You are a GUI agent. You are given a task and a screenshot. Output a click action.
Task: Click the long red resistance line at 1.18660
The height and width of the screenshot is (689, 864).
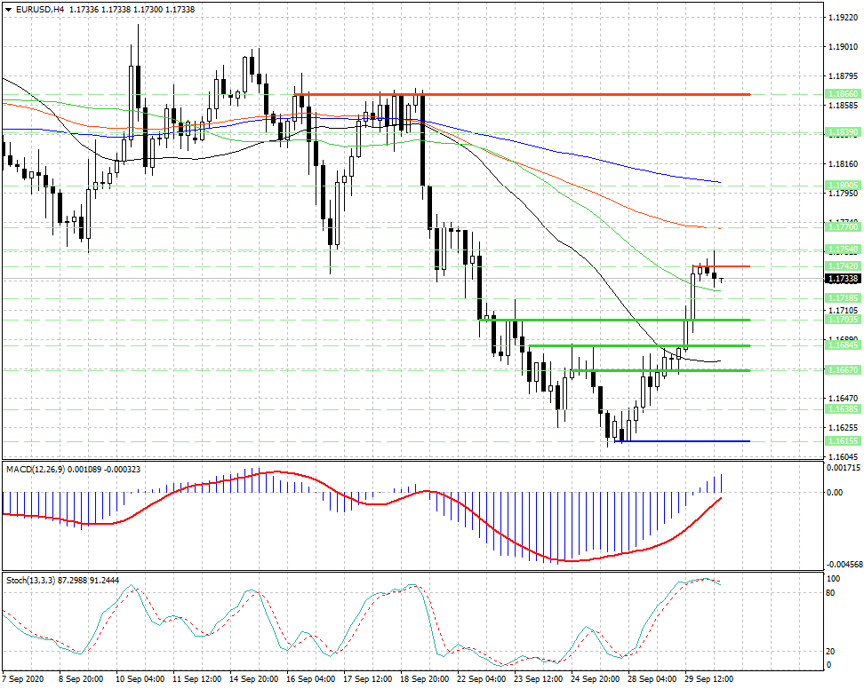[x=522, y=95]
